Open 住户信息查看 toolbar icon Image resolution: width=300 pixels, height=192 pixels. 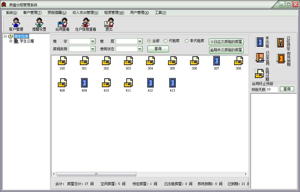point(86,24)
